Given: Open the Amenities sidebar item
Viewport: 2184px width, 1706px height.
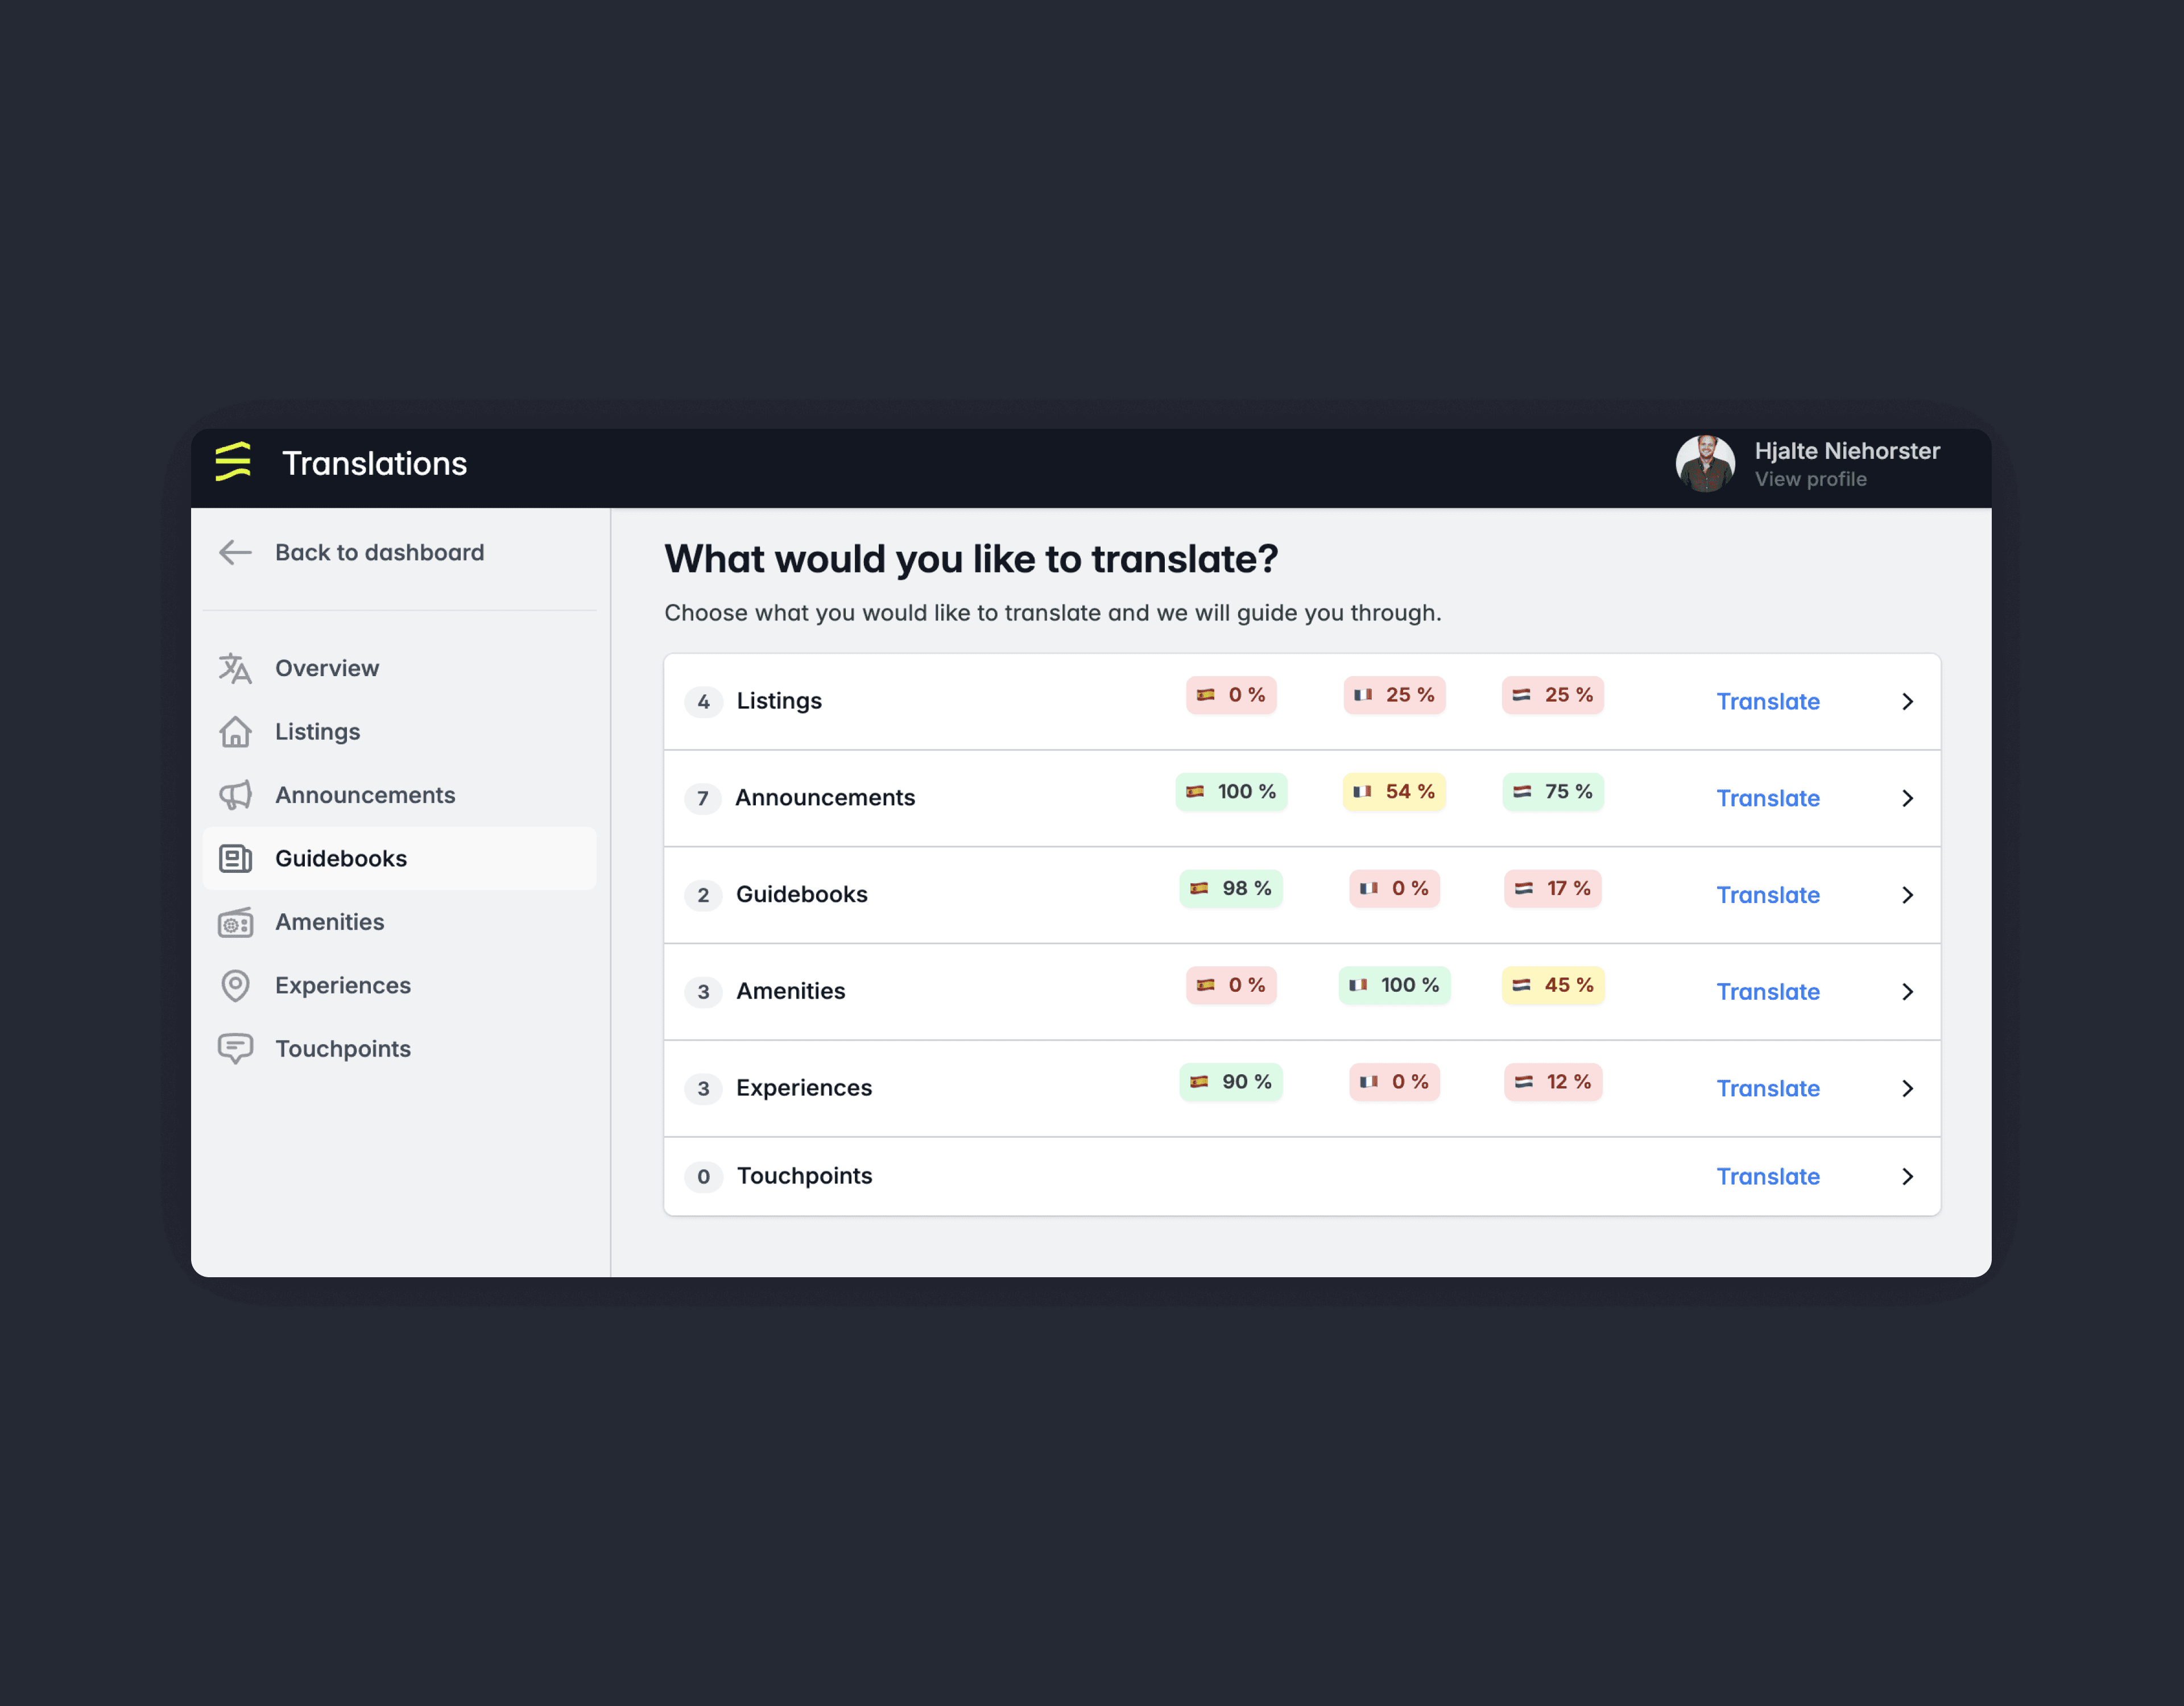Looking at the screenshot, I should click(x=399, y=922).
